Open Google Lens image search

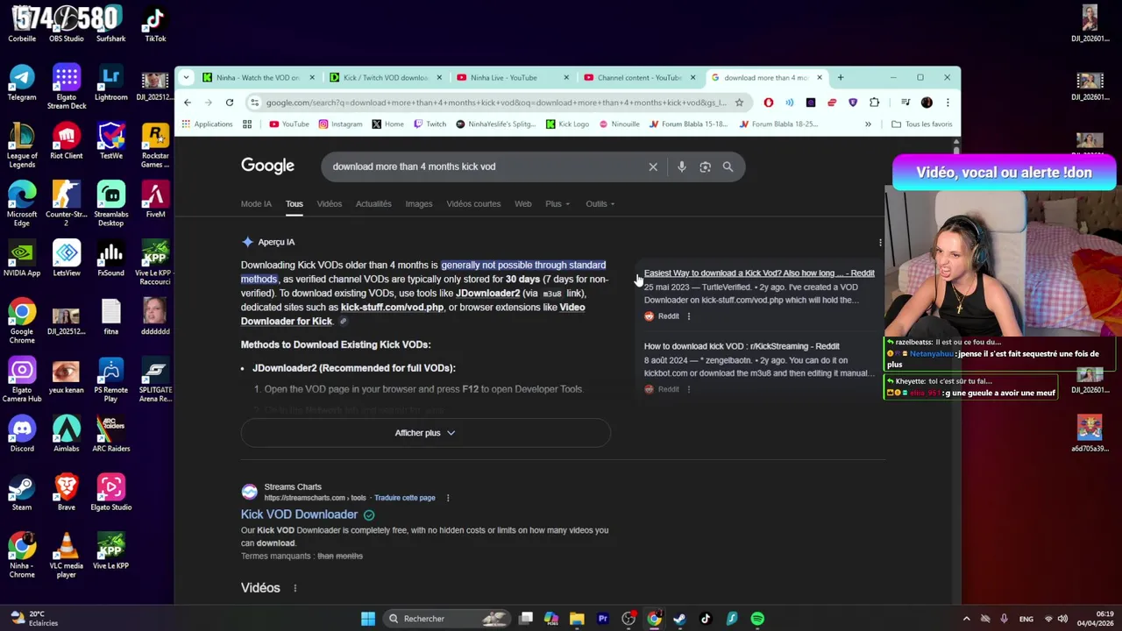point(705,167)
